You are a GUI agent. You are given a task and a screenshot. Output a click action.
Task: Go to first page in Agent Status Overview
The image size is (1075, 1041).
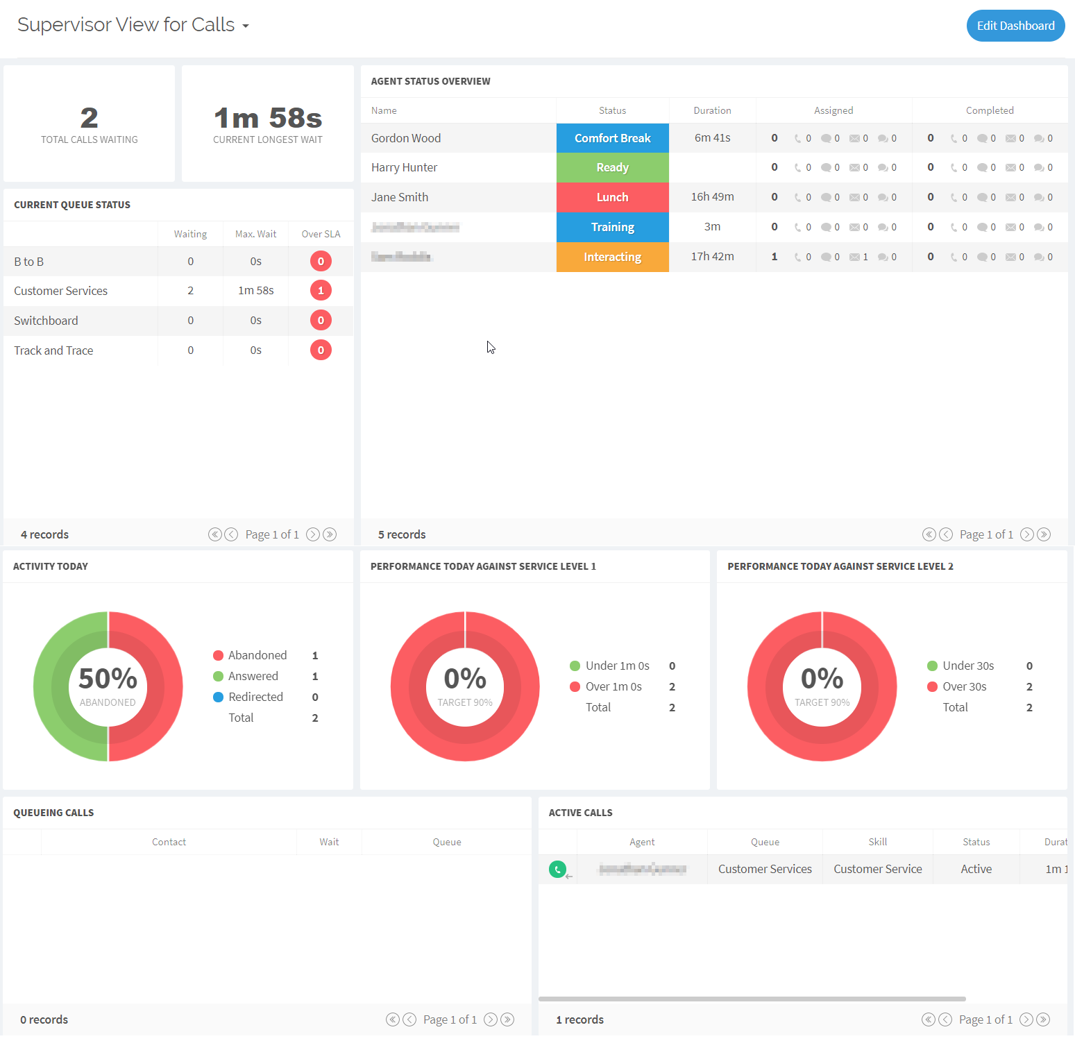pos(929,534)
